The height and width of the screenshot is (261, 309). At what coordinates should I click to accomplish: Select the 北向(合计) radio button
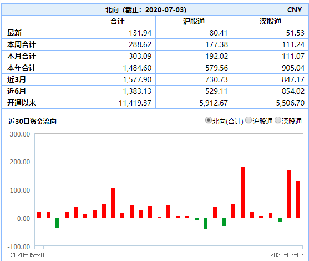point(208,120)
